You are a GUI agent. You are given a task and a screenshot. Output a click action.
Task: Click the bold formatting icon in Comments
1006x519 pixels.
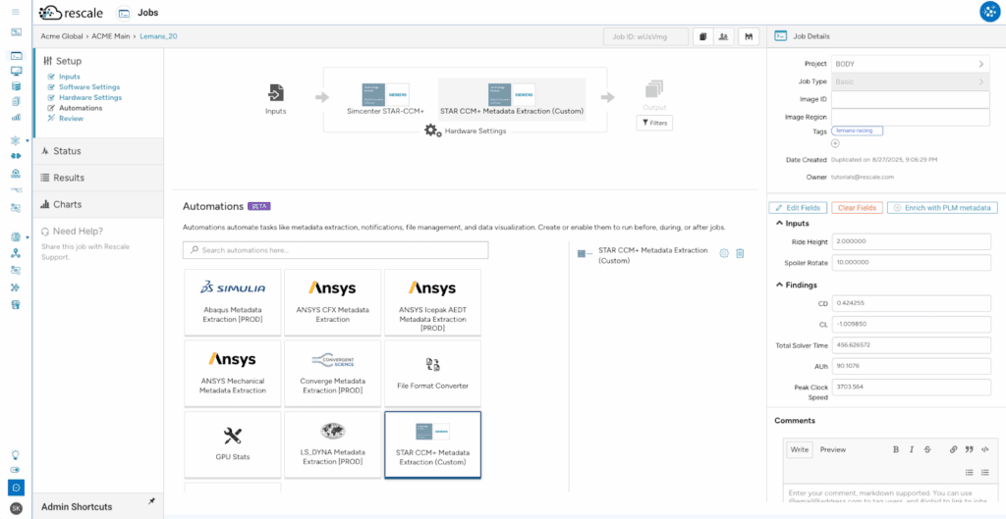pos(896,449)
